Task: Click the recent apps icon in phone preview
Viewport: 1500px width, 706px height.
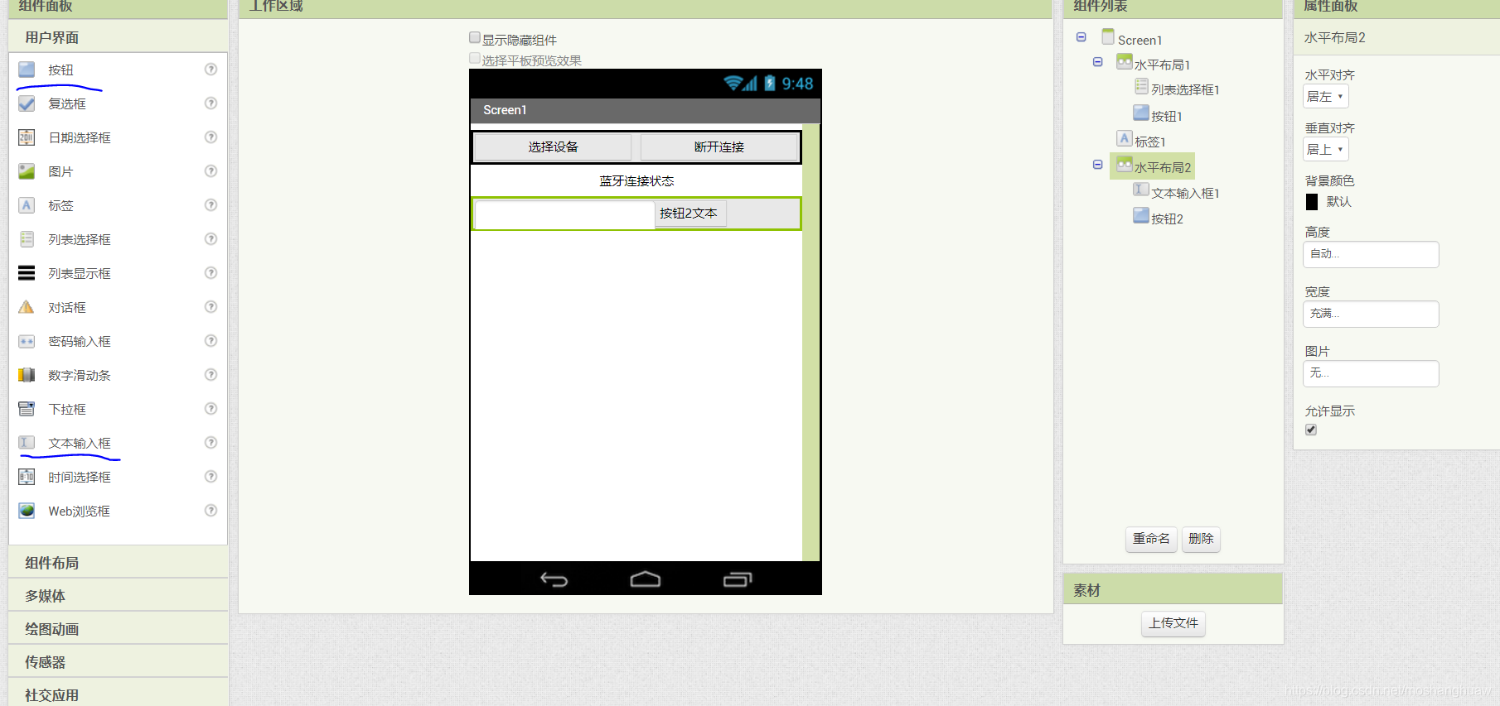Action: [x=738, y=579]
